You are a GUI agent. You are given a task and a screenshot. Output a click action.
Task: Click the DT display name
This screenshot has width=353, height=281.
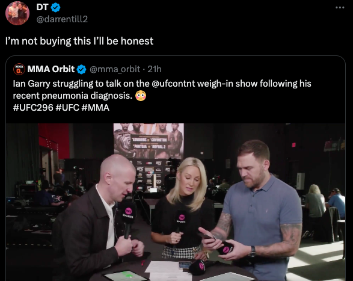click(42, 7)
